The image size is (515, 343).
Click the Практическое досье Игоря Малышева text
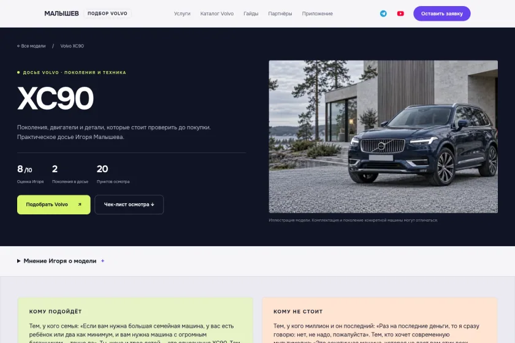point(71,137)
